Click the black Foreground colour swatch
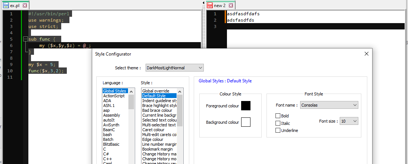The height and width of the screenshot is (164, 408). coord(246,106)
